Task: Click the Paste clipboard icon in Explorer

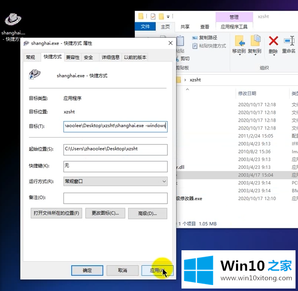Action: click(x=180, y=41)
